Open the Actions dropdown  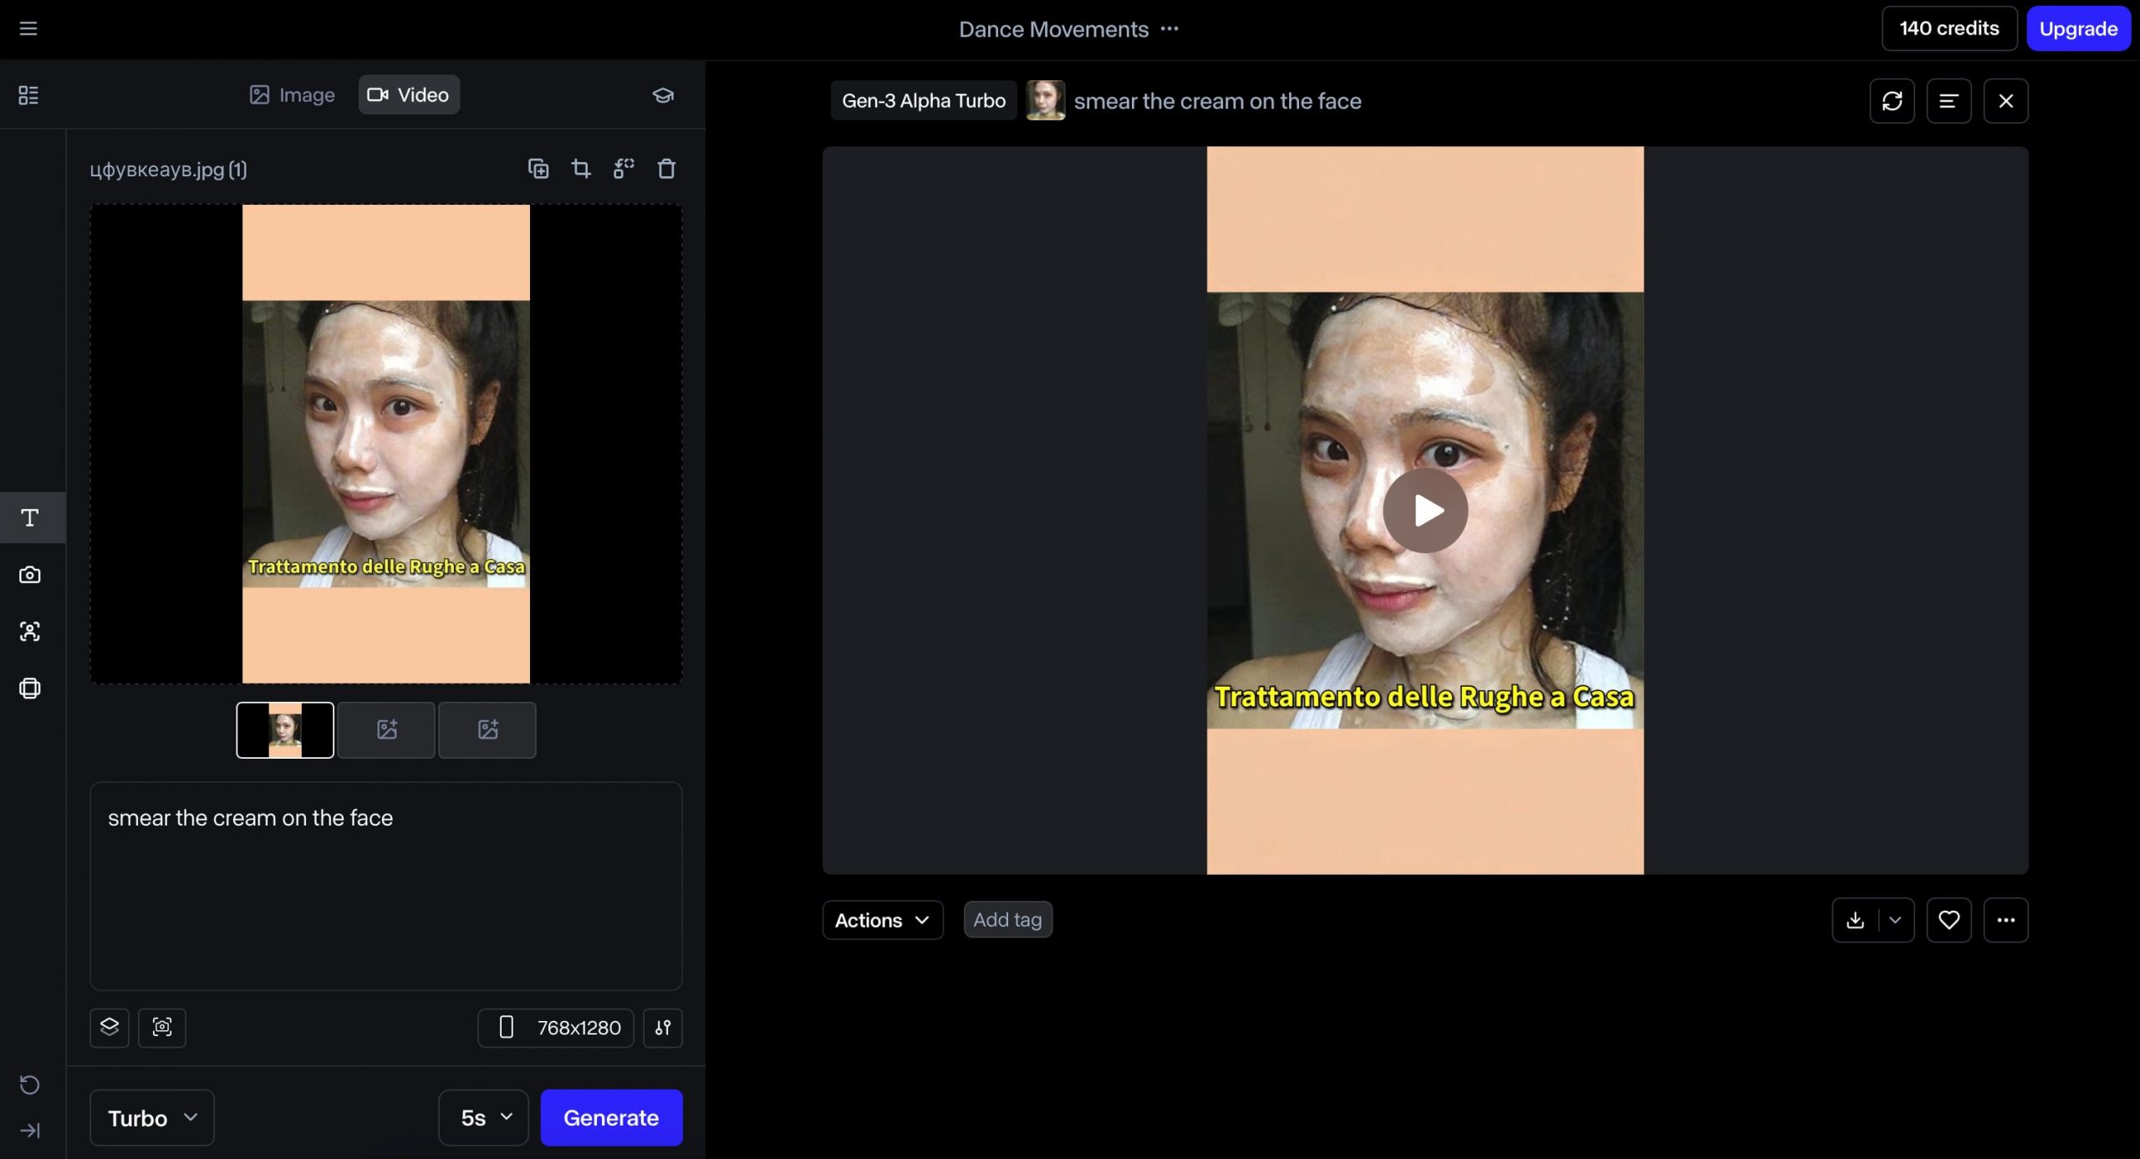tap(883, 920)
